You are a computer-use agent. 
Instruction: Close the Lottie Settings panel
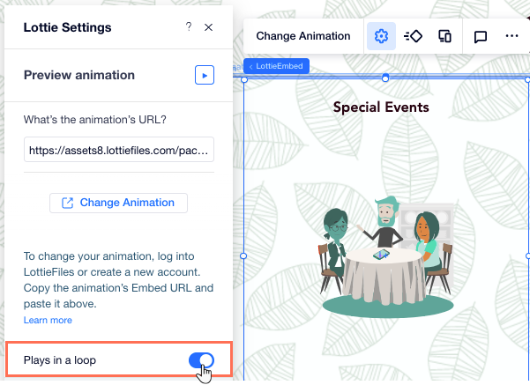click(x=208, y=27)
